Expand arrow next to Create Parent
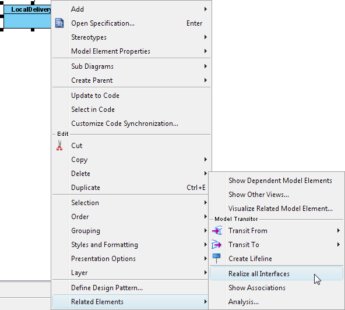This screenshot has height=310, width=345. (206, 80)
